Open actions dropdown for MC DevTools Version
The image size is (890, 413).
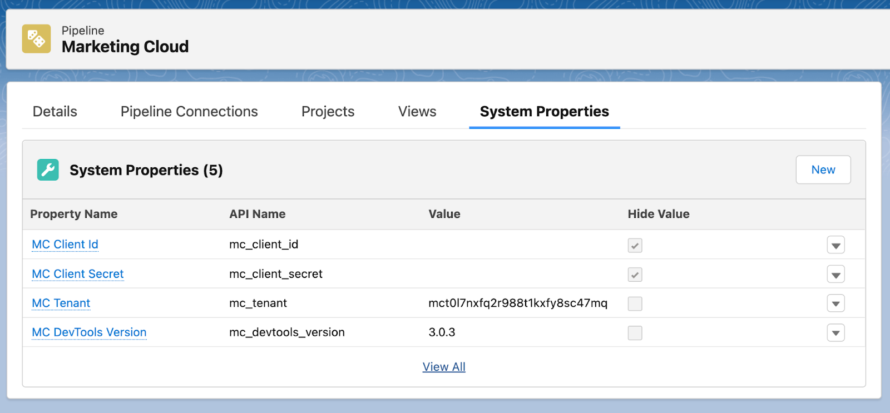tap(835, 333)
